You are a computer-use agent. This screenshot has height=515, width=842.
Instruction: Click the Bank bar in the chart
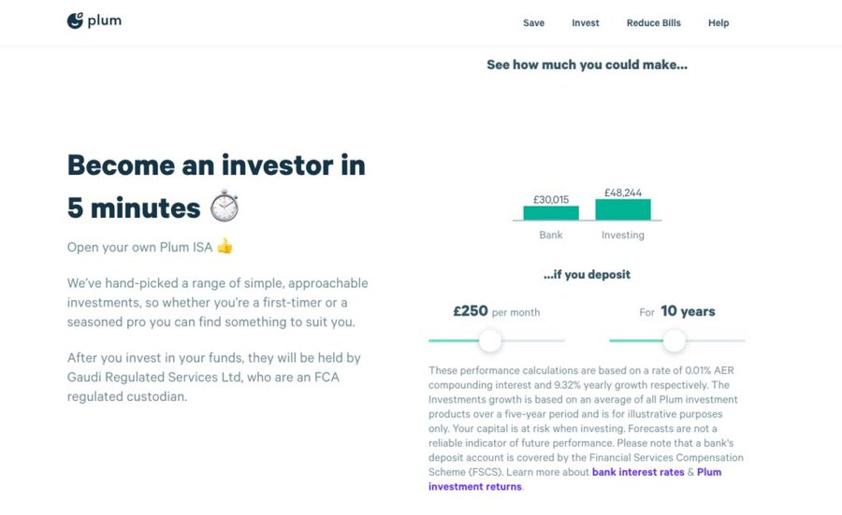(x=551, y=213)
